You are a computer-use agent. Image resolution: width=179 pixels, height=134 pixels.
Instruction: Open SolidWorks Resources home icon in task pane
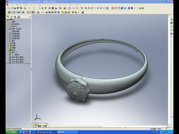coord(172,20)
